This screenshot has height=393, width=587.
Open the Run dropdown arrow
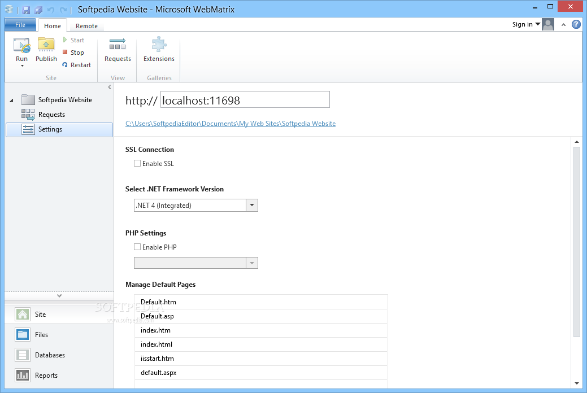(x=22, y=66)
